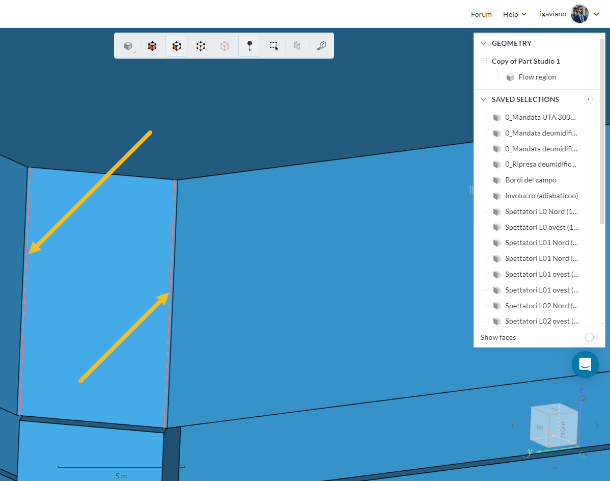Select Spettatori L02 Nord saved selection

pos(542,306)
